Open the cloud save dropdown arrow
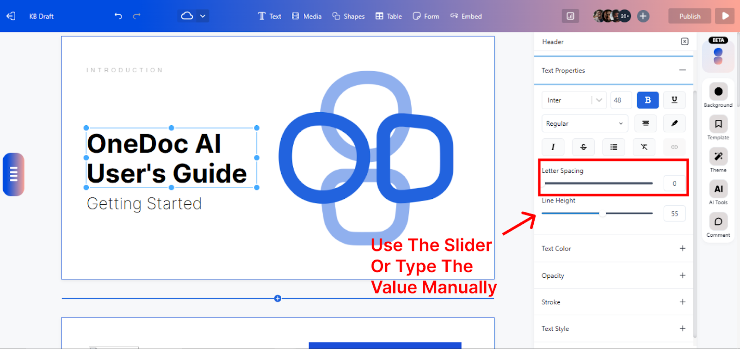 (203, 16)
